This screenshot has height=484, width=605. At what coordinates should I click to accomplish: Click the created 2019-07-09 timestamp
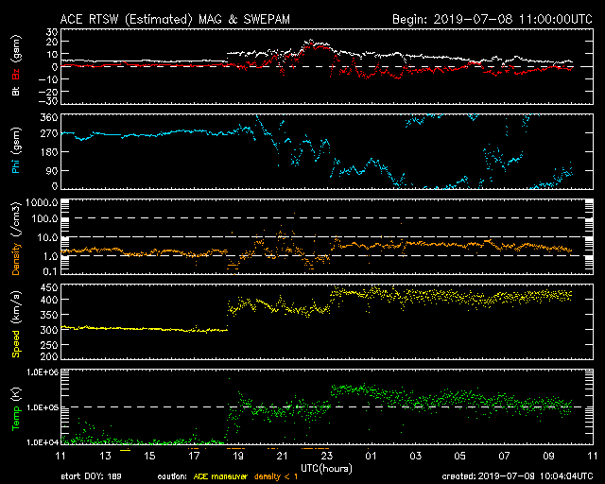pos(517,476)
